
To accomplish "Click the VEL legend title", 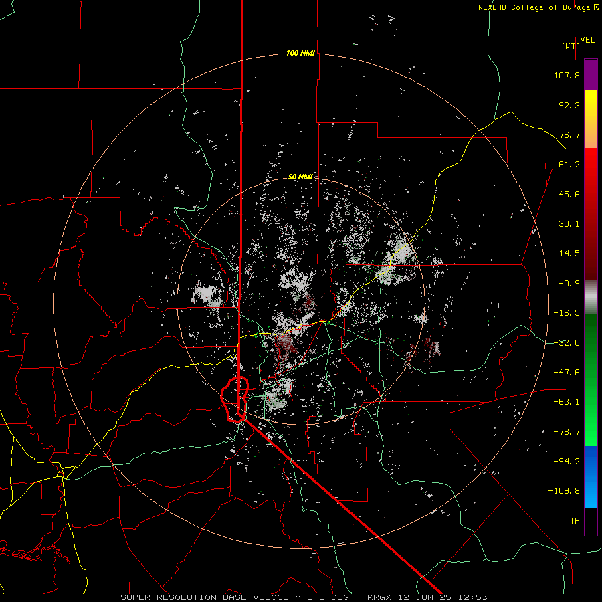I will tap(588, 40).
